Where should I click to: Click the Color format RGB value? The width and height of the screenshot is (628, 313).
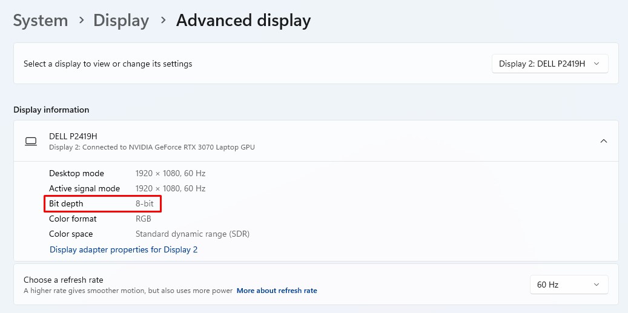[143, 219]
